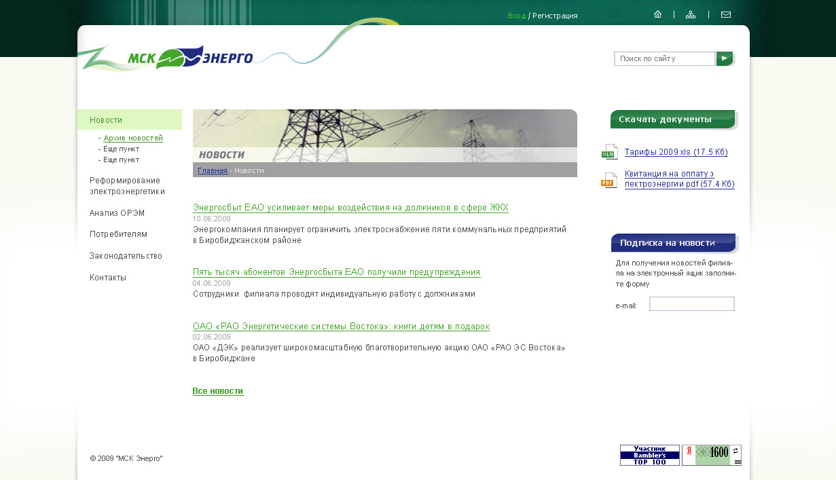
Task: Click the 10.06.2009 news date
Action: 212,219
